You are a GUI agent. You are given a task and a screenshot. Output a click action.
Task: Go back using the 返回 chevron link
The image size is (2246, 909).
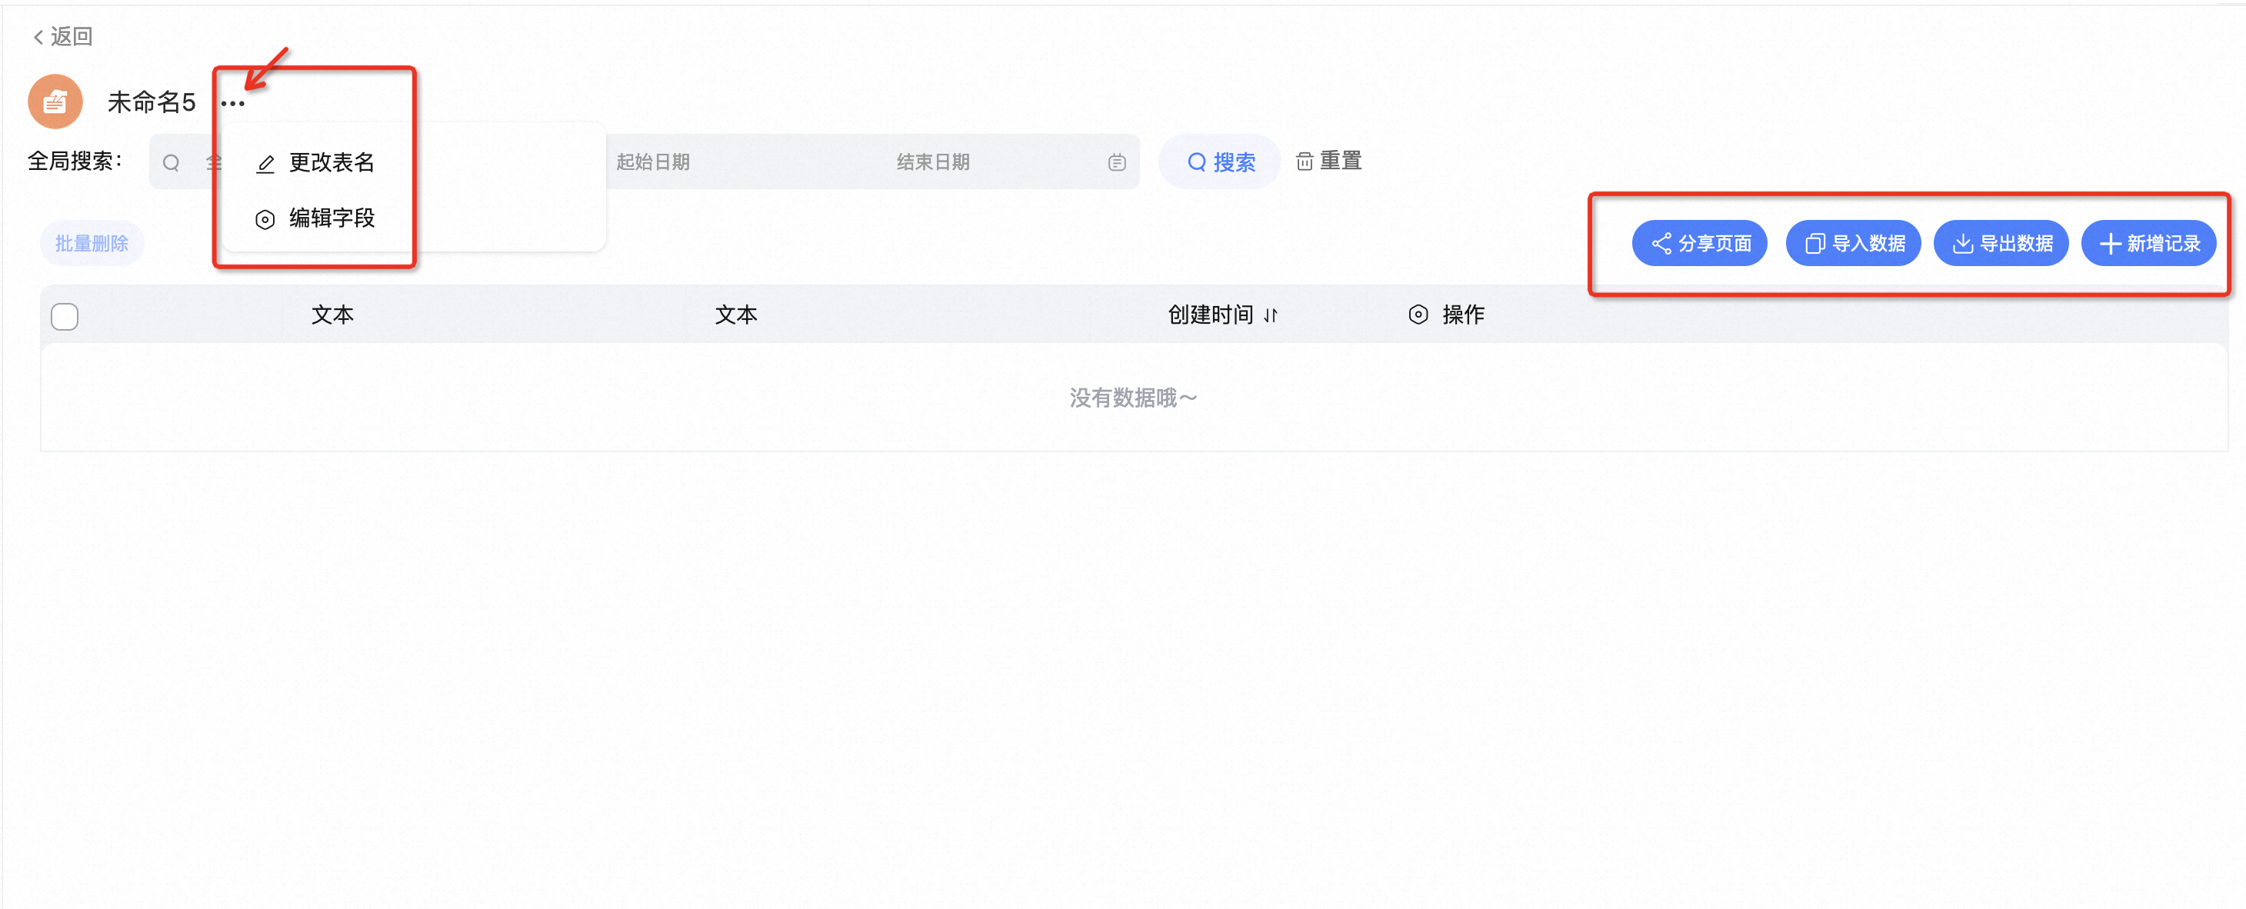tap(62, 37)
